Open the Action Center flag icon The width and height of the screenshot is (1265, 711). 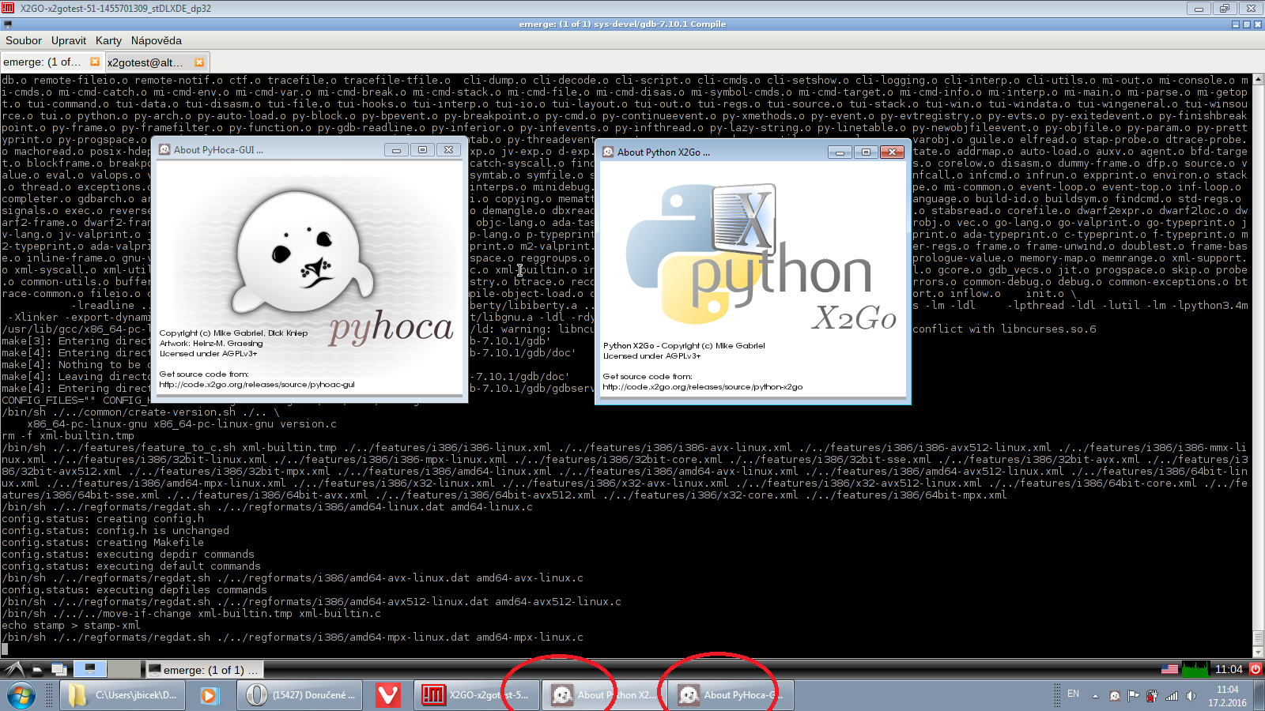[1133, 696]
